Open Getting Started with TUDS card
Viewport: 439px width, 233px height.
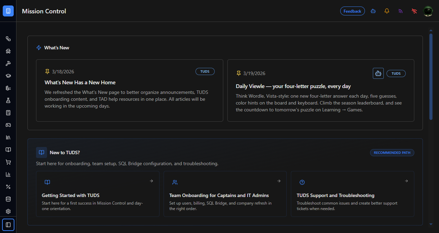pyautogui.click(x=98, y=194)
